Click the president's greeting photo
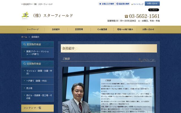The width and height of the screenshot is (181, 113). coord(109,90)
